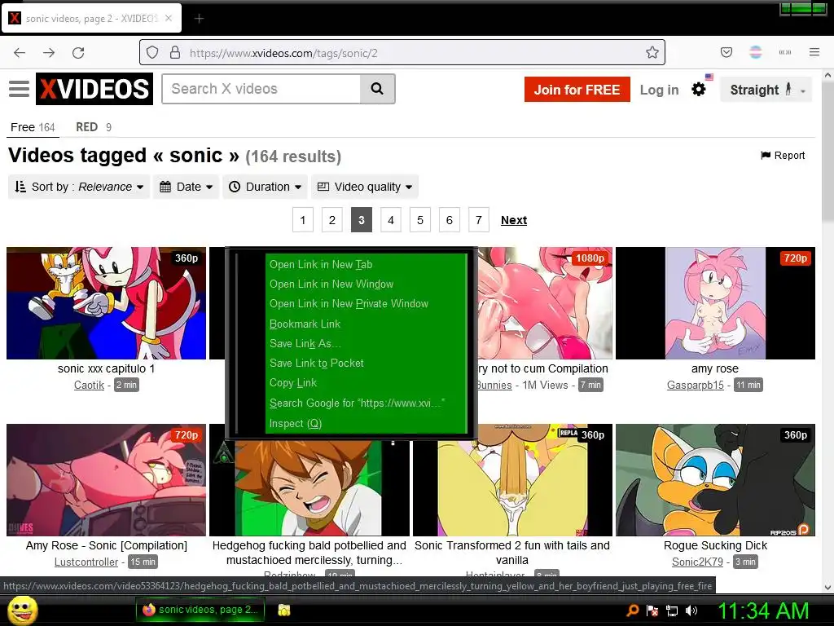The width and height of the screenshot is (834, 626).
Task: Click the vertical scrollbar thumb
Action: pyautogui.click(x=827, y=153)
